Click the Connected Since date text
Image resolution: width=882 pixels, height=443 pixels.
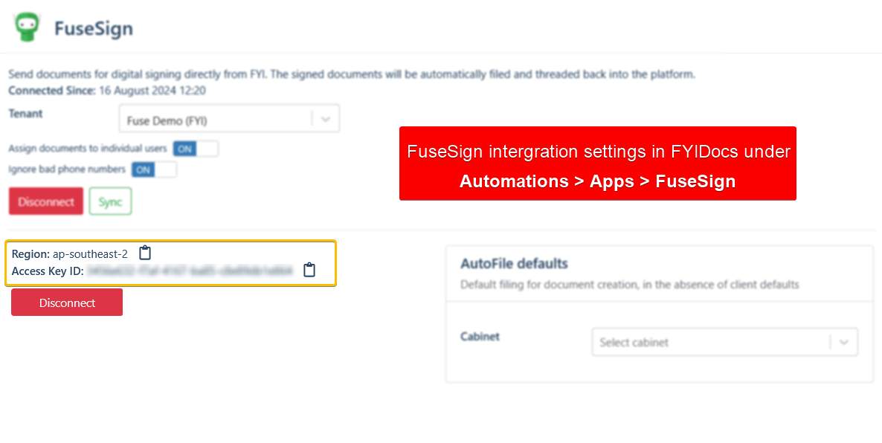pos(152,91)
